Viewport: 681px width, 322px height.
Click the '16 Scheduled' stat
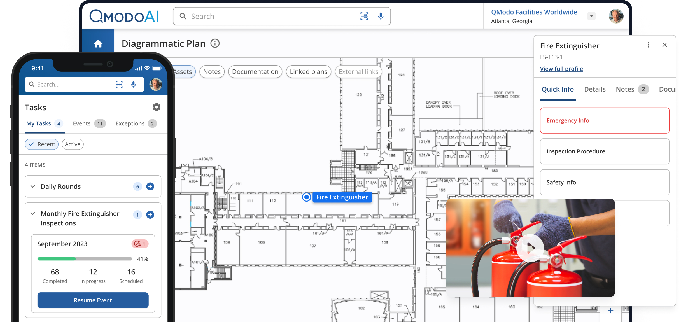pyautogui.click(x=131, y=276)
